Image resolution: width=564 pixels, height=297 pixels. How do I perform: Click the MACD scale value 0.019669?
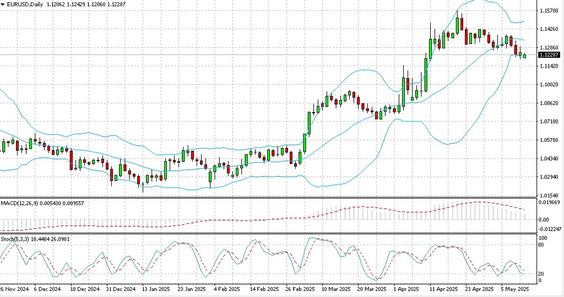[x=549, y=202]
